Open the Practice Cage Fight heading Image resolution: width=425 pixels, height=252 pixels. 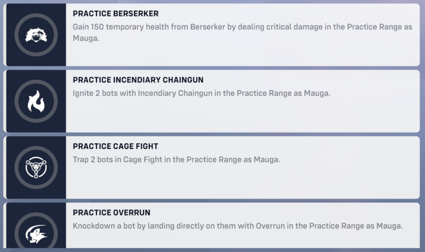(x=115, y=146)
